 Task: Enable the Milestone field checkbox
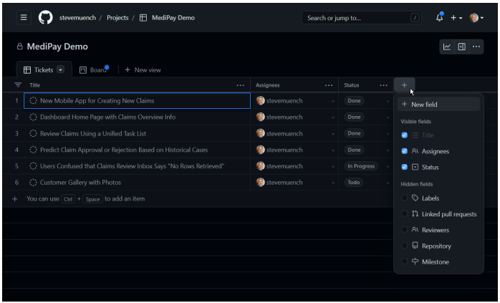tap(404, 261)
